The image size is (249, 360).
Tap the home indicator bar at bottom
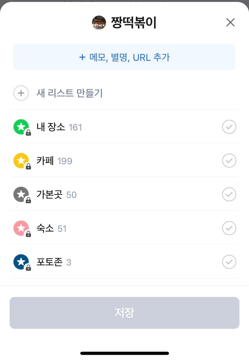[124, 353]
